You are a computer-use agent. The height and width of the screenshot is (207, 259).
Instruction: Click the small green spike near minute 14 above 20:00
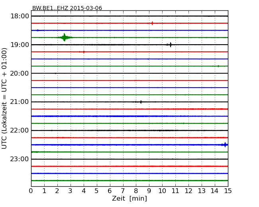pos(218,66)
